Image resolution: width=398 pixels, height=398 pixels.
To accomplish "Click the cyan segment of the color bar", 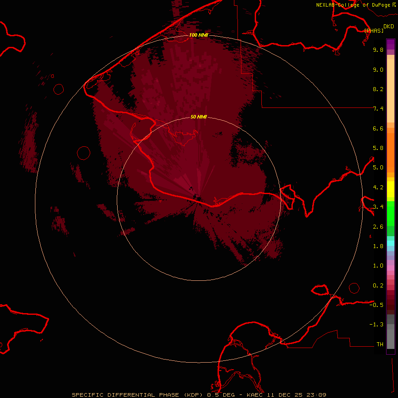I will pos(390,243).
